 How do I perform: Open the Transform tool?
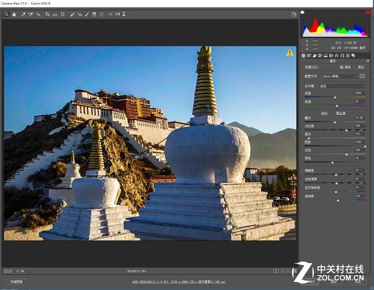click(x=63, y=15)
